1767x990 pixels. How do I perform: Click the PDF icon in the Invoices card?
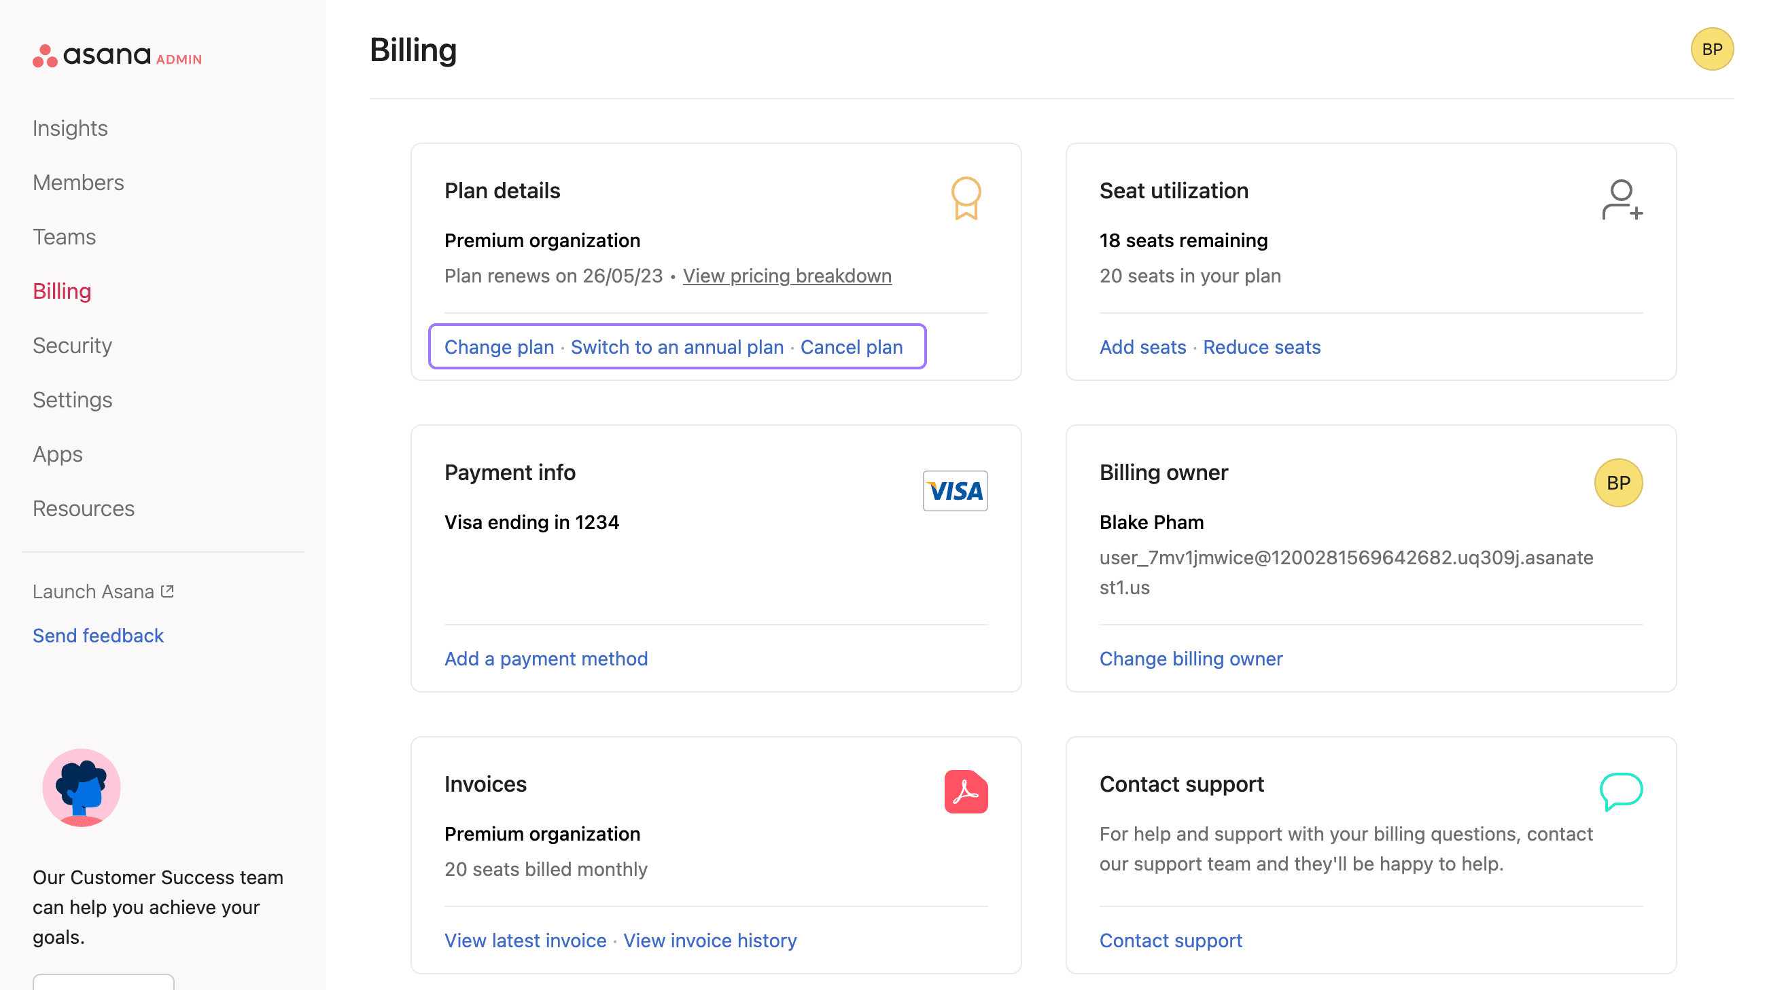tap(965, 792)
